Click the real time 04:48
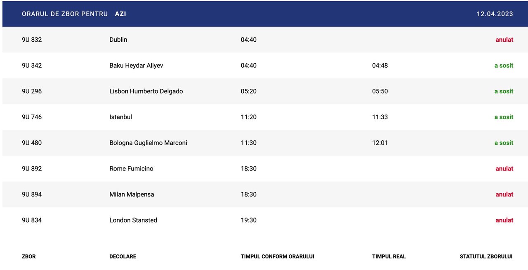528x270 pixels. click(380, 66)
